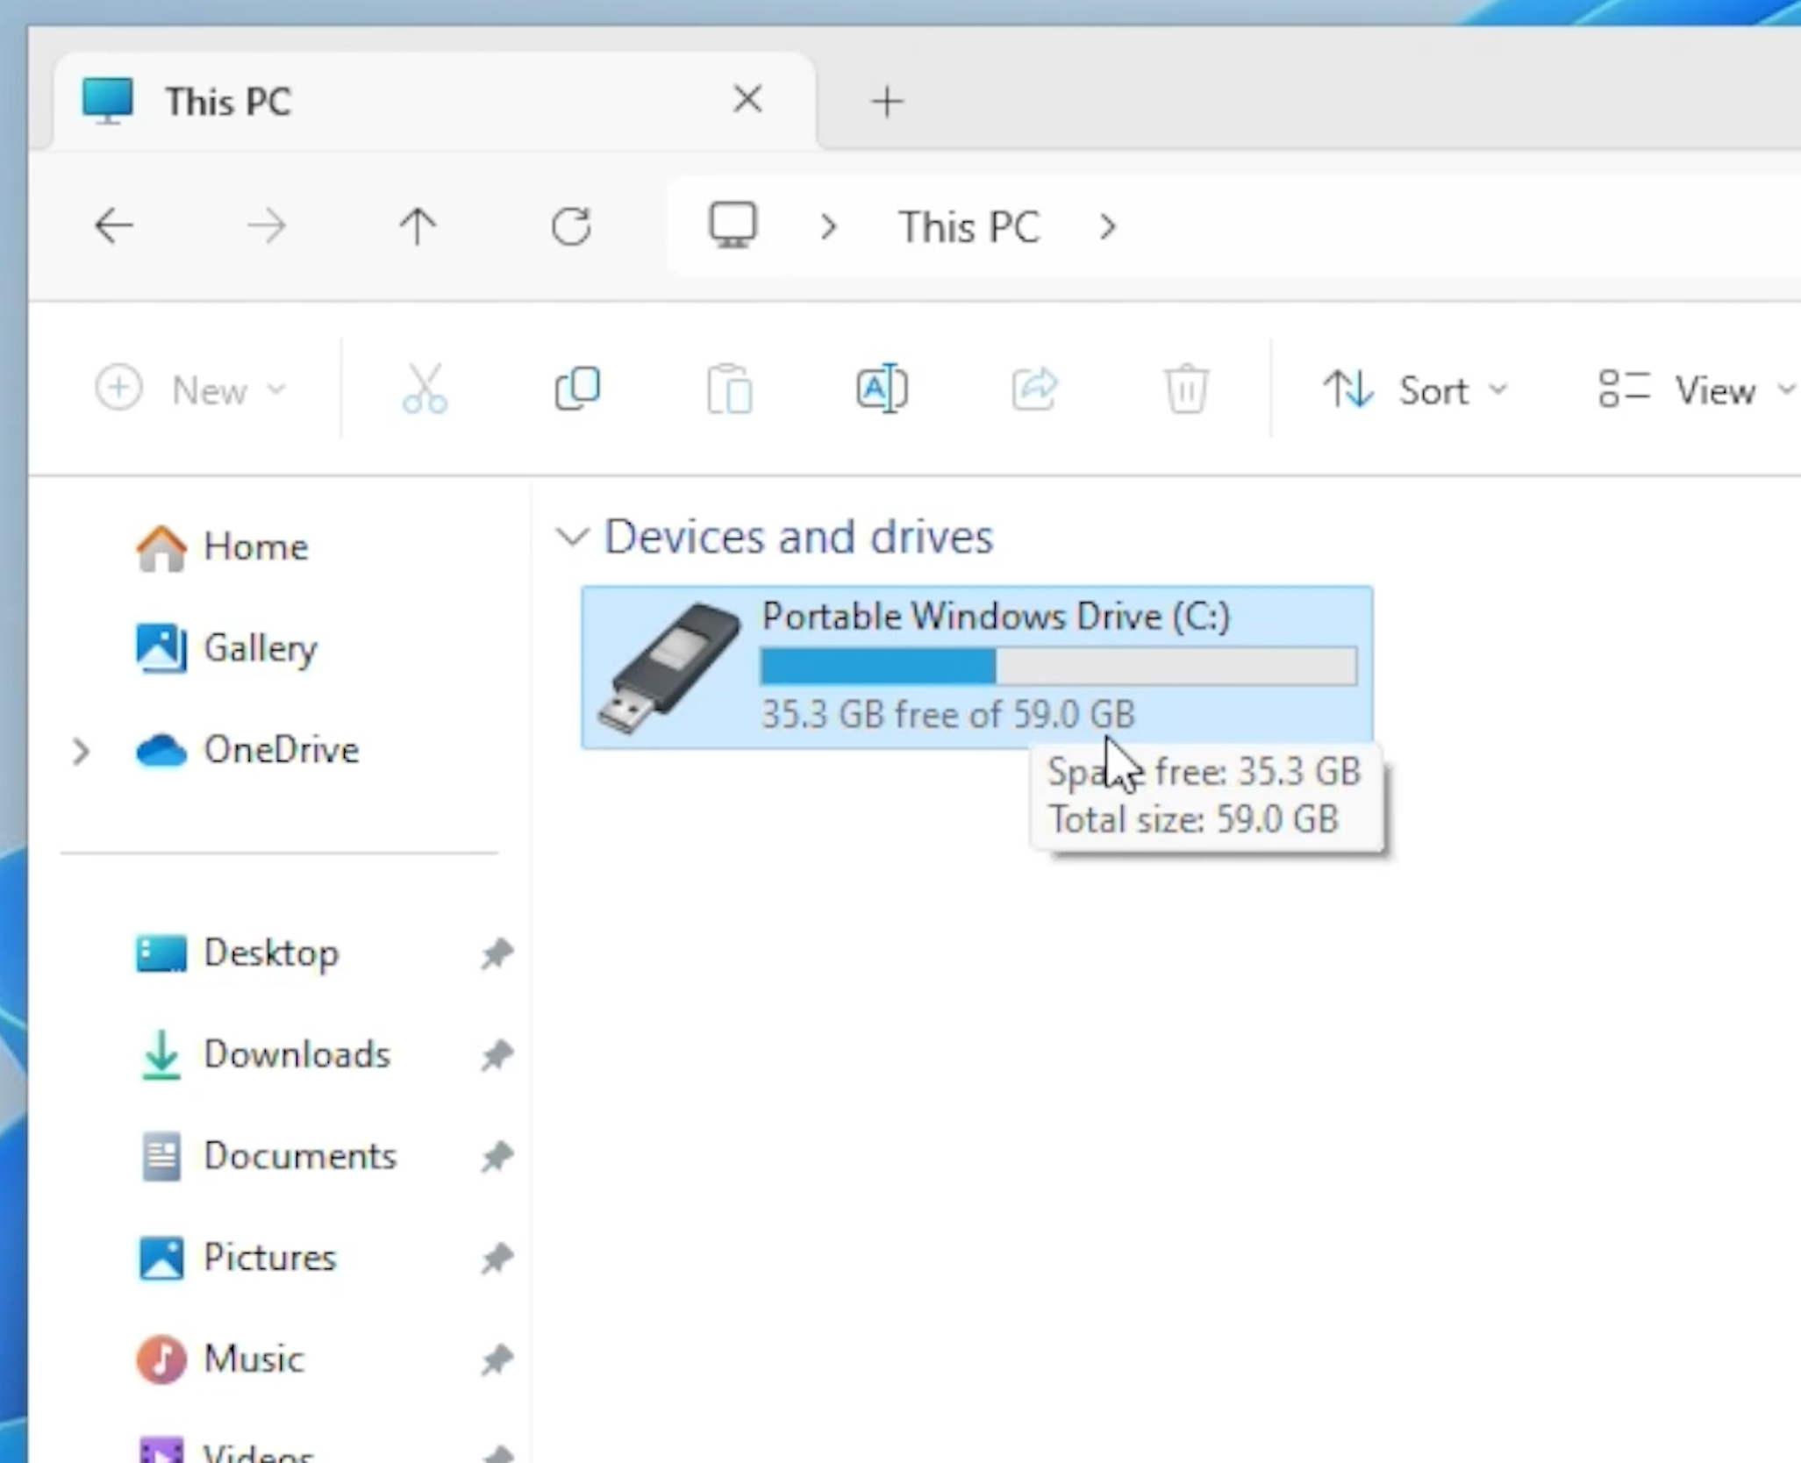Image resolution: width=1801 pixels, height=1463 pixels.
Task: Open the Music quick access folder
Action: pyautogui.click(x=219, y=1360)
